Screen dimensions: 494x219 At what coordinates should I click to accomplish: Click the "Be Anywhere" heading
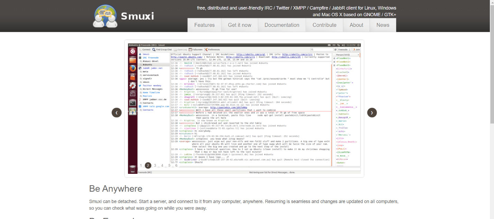(116, 189)
